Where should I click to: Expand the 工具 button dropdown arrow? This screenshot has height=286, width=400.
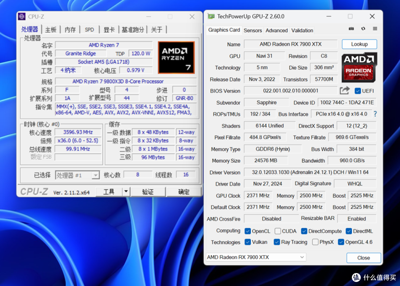pos(126,192)
